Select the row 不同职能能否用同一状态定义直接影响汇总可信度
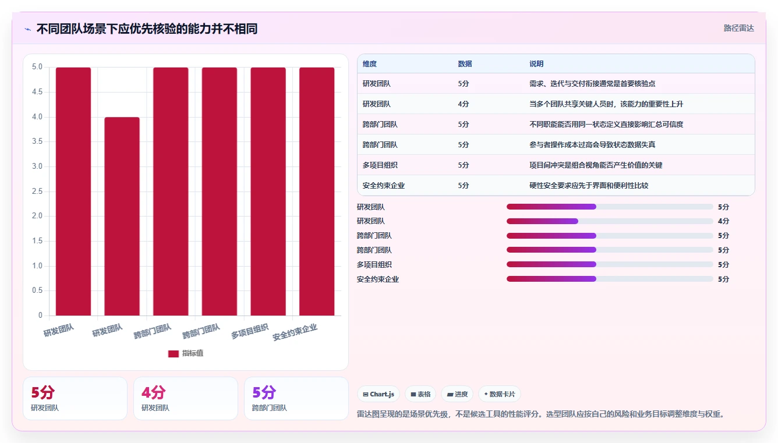 pos(556,124)
